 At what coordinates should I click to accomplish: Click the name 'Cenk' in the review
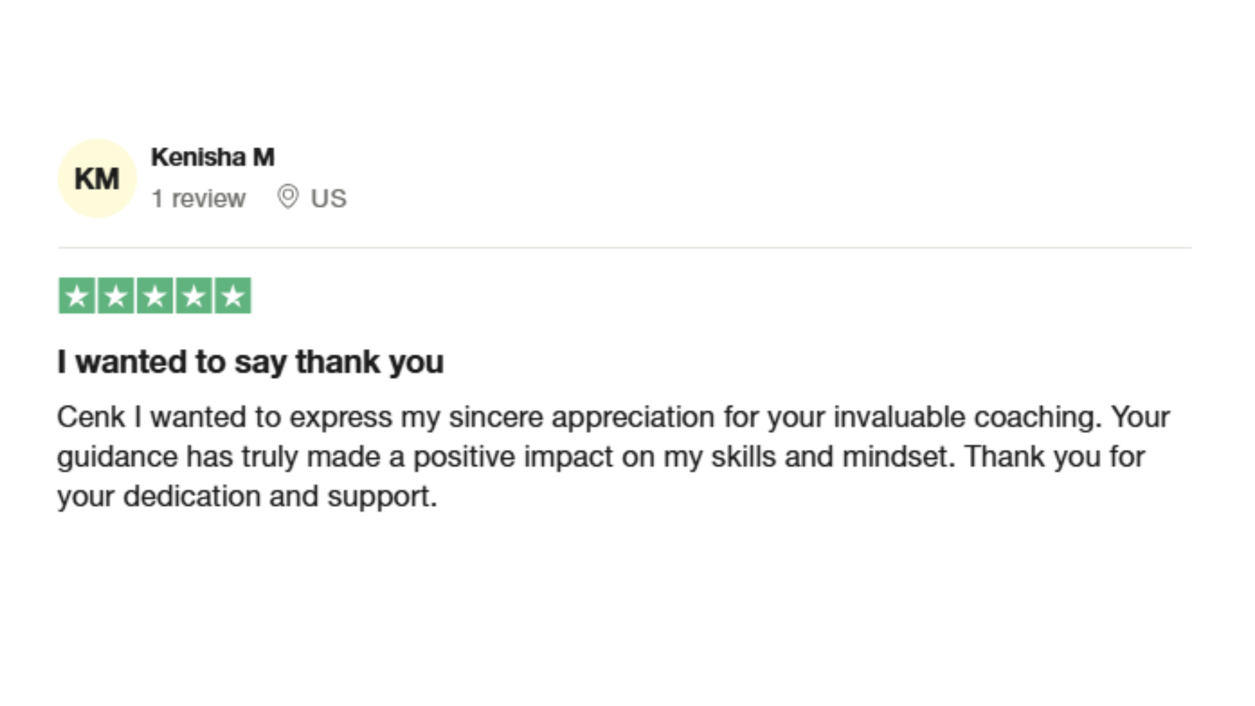(91, 417)
